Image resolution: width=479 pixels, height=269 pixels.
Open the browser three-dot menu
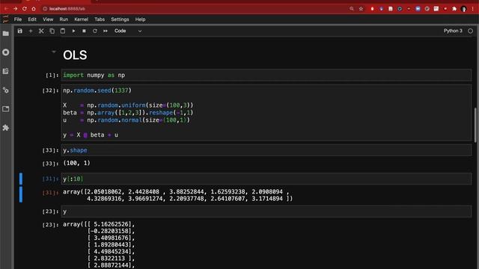[473, 9]
